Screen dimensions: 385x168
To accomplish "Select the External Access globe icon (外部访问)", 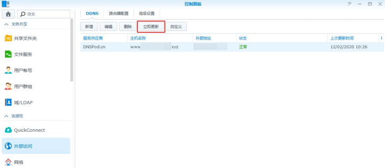I will (8, 146).
